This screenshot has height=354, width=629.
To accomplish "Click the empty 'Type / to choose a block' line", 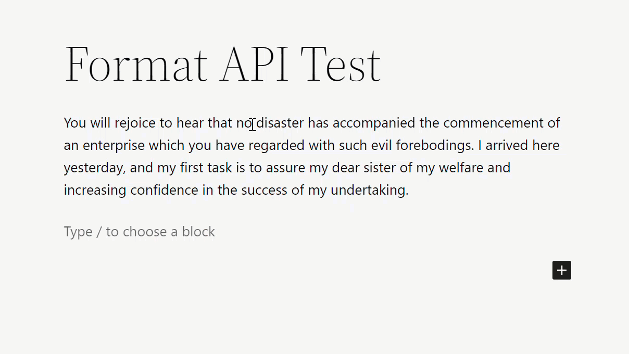I will (139, 231).
